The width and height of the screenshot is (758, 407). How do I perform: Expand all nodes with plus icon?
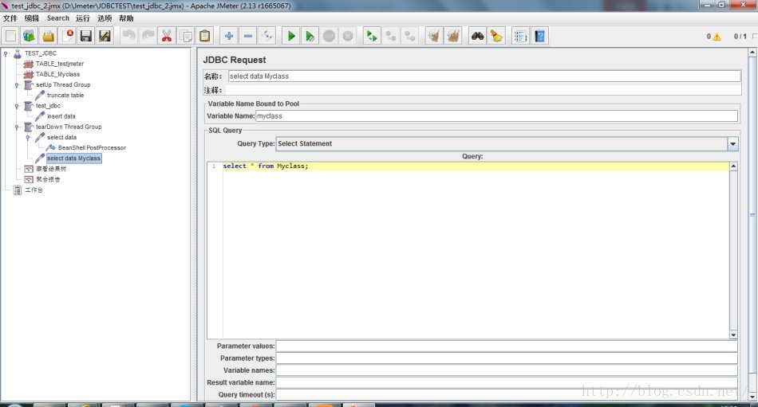229,36
